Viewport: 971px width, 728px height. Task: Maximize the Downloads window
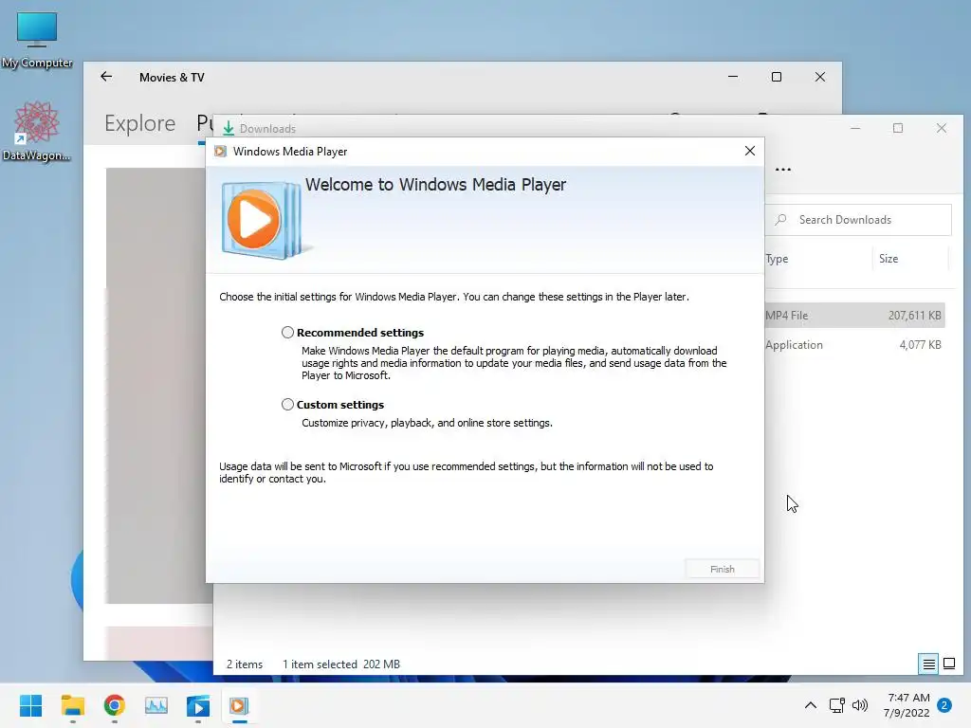(x=898, y=128)
